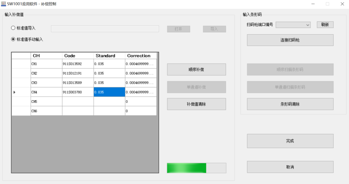
Task: Click the 单通道补偿 button
Action: coord(196,87)
